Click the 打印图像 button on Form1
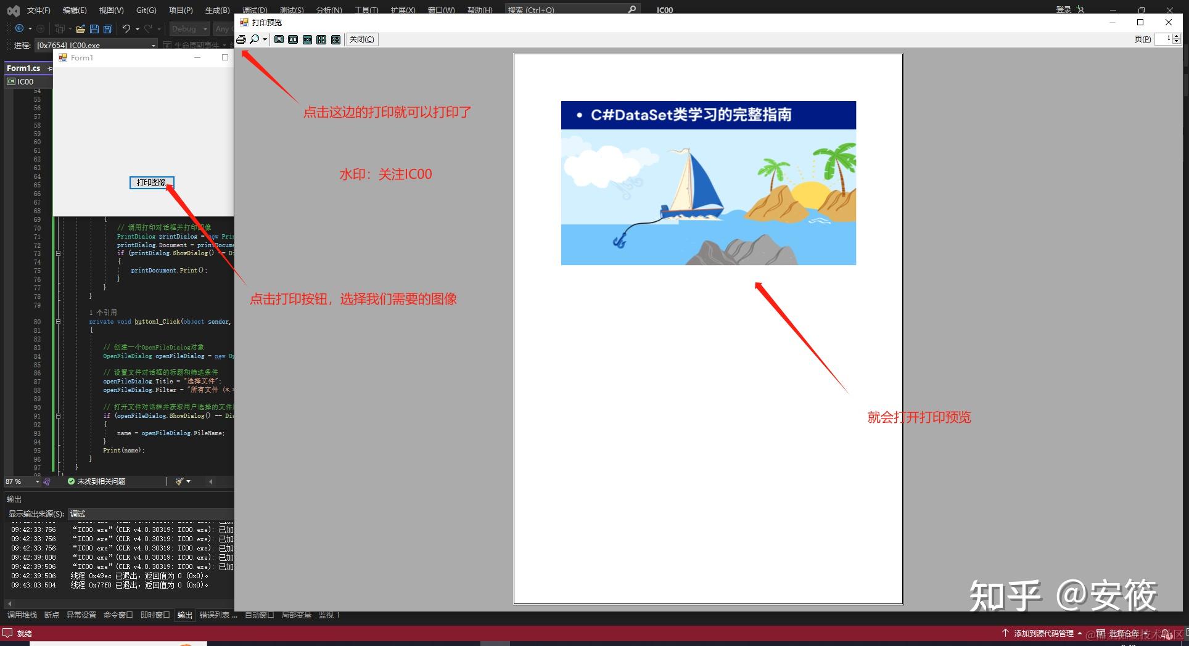 tap(152, 182)
